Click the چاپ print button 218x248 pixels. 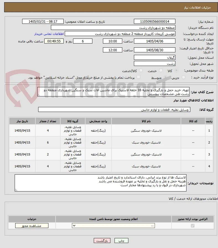pyautogui.click(x=121, y=241)
